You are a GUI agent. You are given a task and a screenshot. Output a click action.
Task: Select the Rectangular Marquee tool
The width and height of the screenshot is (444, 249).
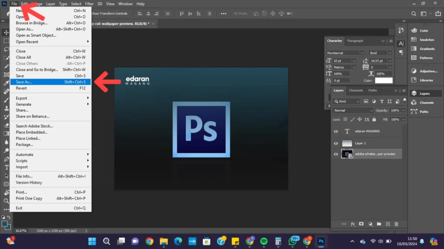(x=6, y=41)
